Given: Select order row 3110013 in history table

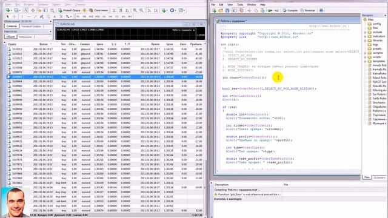Looking at the screenshot, I should 105,49.
